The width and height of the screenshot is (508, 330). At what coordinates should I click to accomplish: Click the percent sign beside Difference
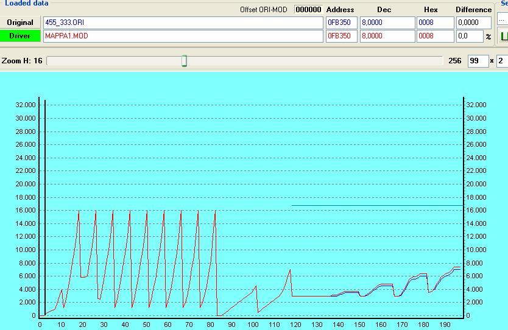[489, 37]
